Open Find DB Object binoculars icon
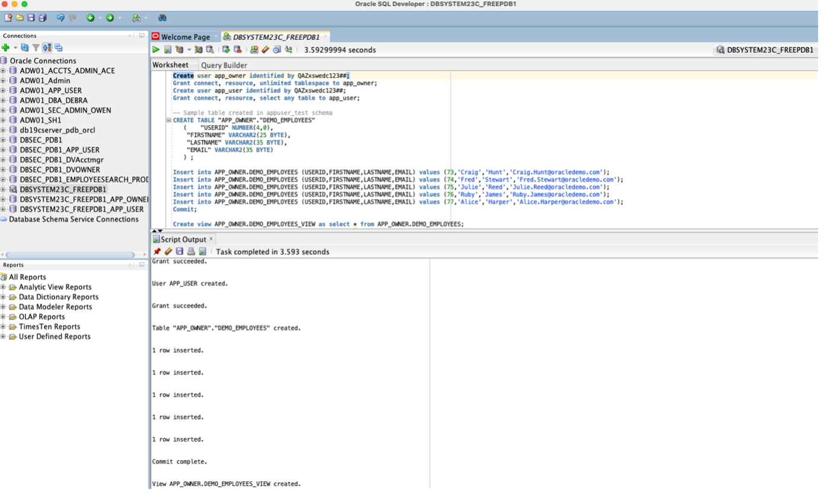The width and height of the screenshot is (821, 498). click(x=162, y=18)
